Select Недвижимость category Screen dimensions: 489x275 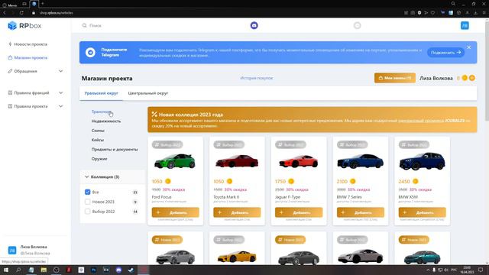click(106, 121)
